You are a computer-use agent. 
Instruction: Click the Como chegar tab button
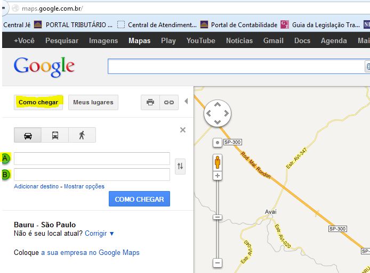(x=38, y=102)
